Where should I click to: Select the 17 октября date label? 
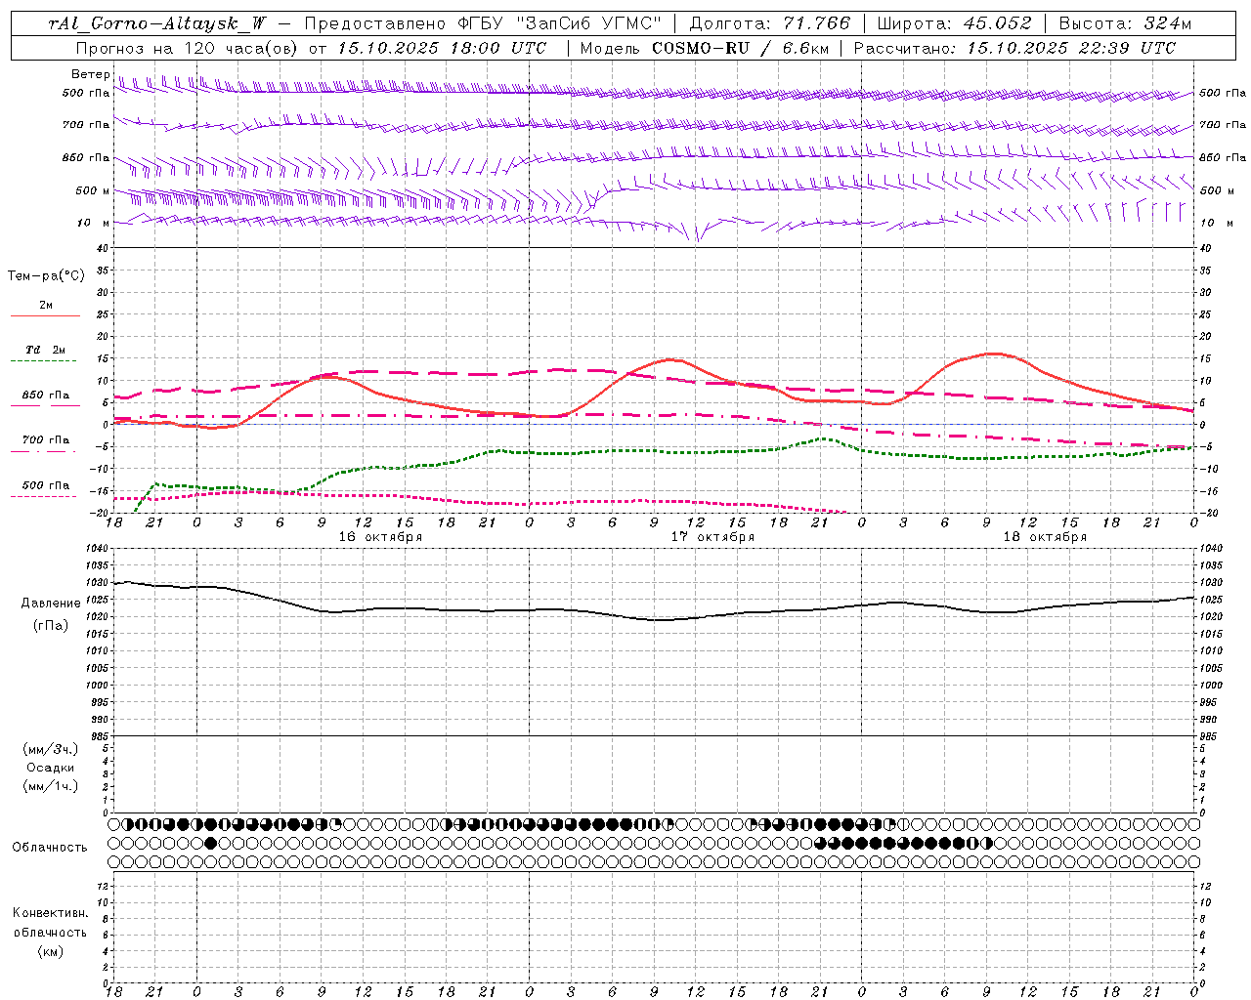click(x=712, y=537)
